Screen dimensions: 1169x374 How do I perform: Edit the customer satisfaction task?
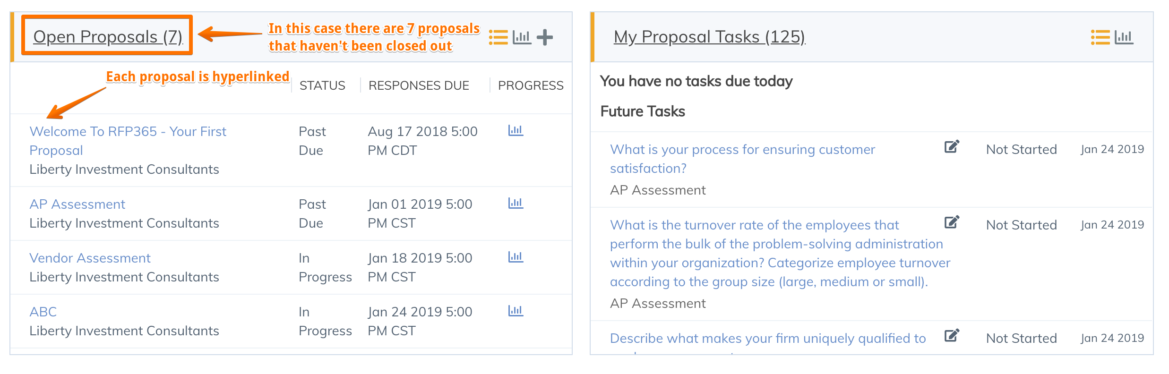[952, 147]
